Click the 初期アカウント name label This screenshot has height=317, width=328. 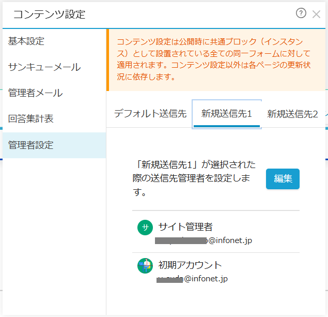[x=190, y=265]
